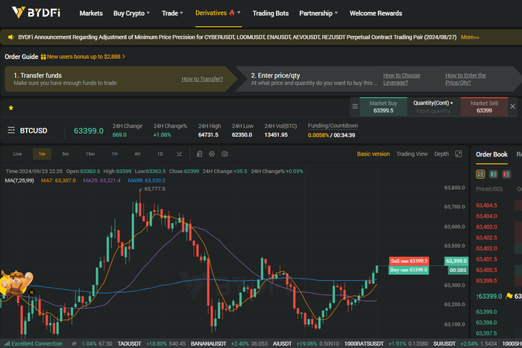
Task: Open How to Enter the Price/Qty? link
Action: [466, 79]
